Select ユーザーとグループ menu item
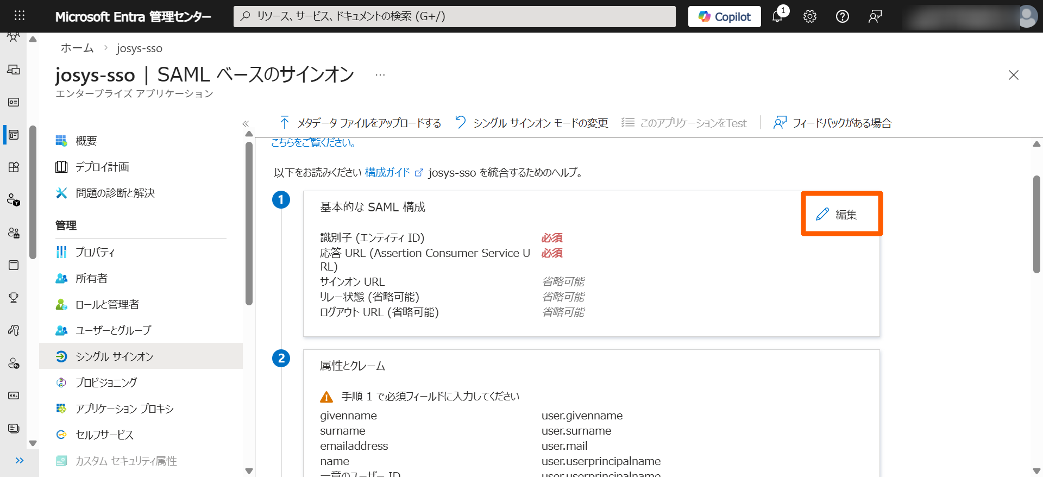1043x477 pixels. tap(113, 330)
